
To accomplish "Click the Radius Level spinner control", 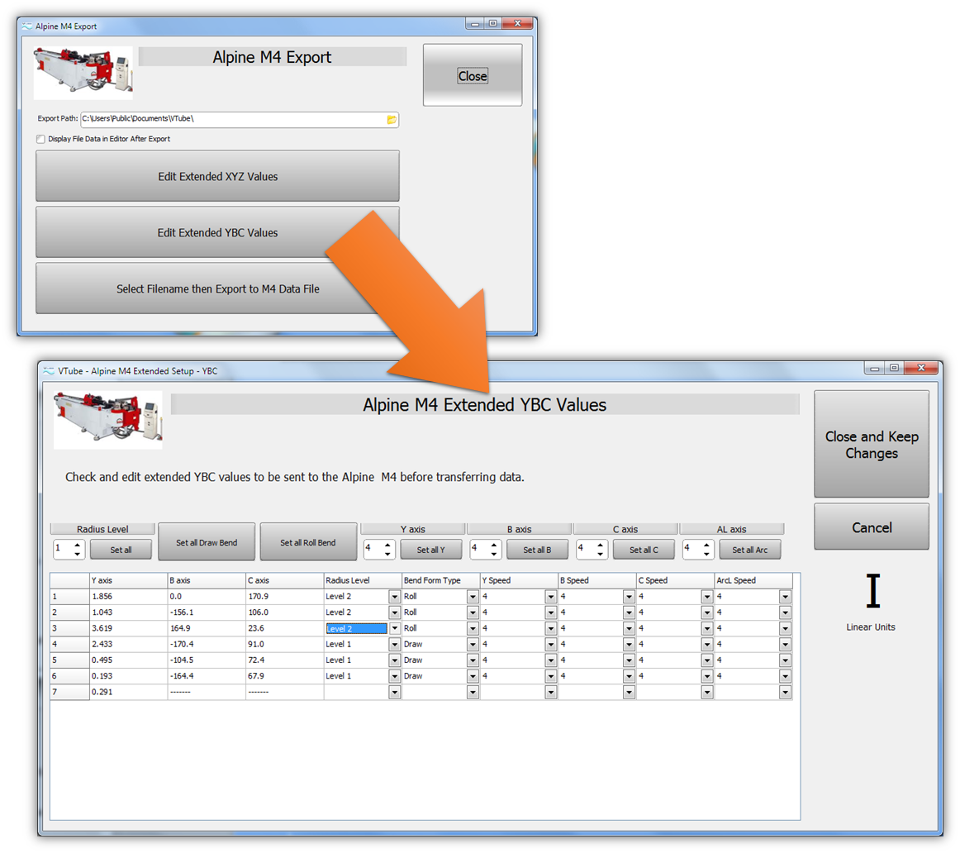I will coord(68,549).
